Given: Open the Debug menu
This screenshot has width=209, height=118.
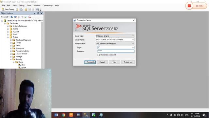Looking at the screenshot, I should coord(22,6).
